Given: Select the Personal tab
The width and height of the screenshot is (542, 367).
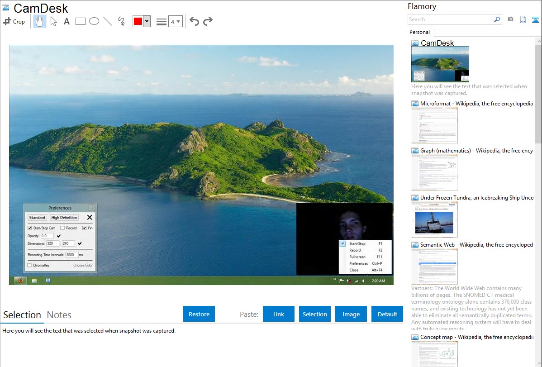Looking at the screenshot, I should pyautogui.click(x=420, y=32).
